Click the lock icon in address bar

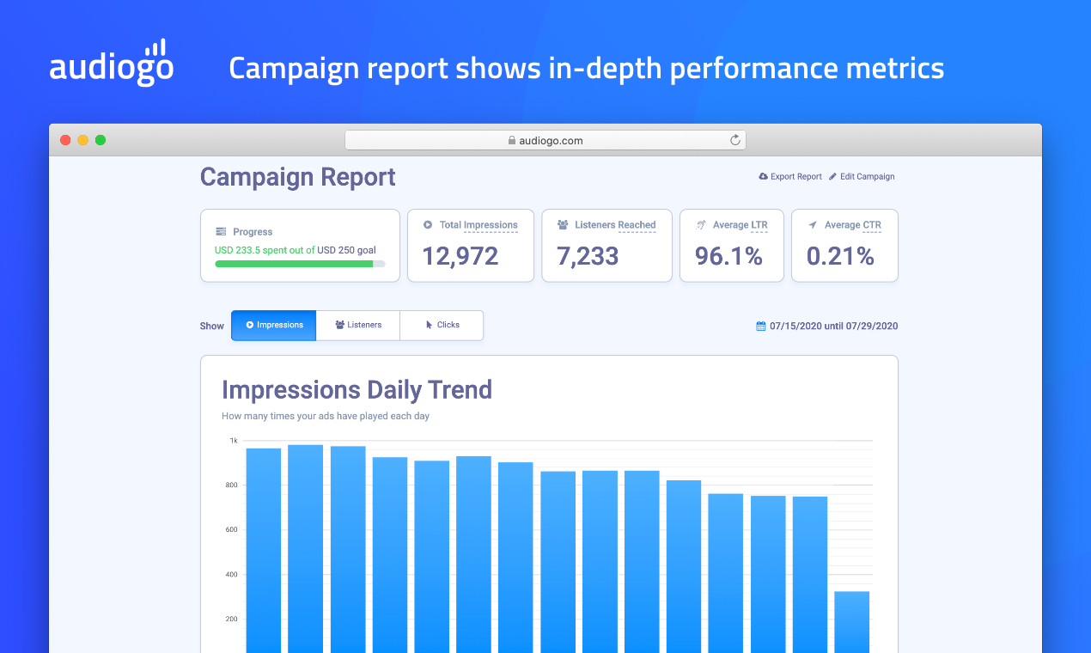(512, 140)
